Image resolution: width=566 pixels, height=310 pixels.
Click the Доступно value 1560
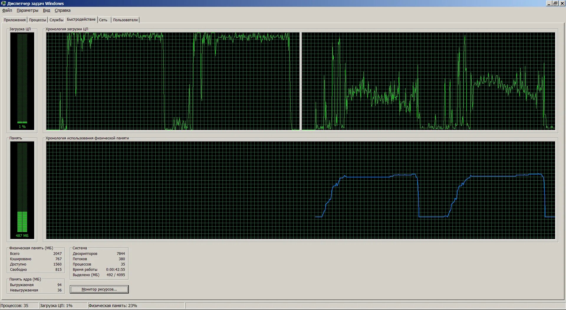57,264
